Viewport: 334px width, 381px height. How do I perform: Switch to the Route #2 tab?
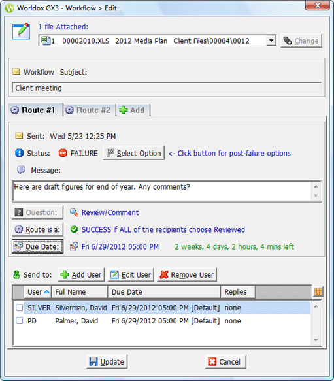pyautogui.click(x=89, y=110)
